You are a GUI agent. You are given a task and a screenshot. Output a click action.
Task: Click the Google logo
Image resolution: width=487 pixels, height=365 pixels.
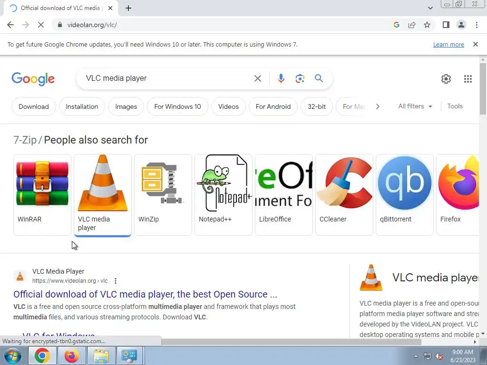tap(33, 79)
